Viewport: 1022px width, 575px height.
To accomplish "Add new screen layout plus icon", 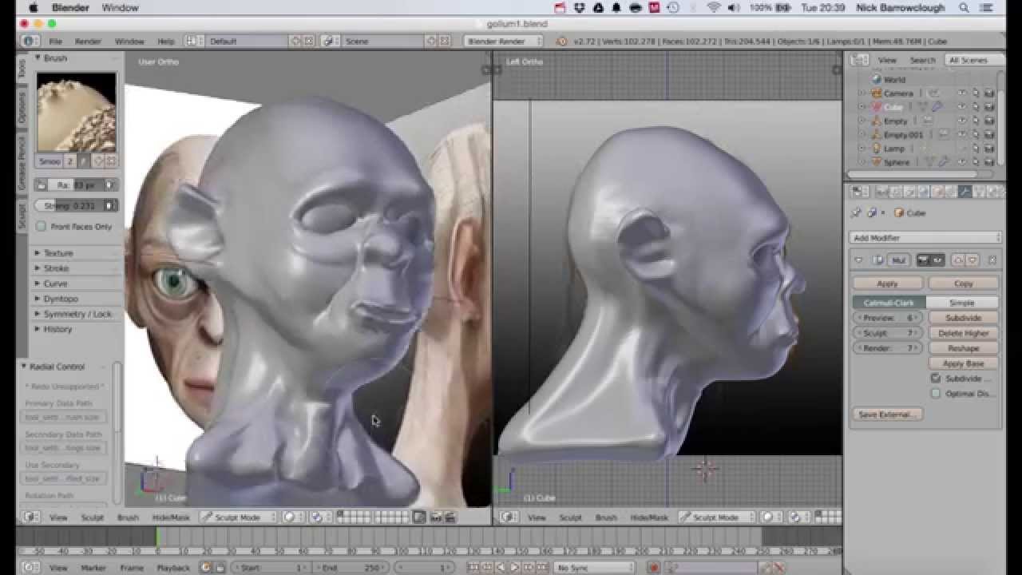I will 295,41.
